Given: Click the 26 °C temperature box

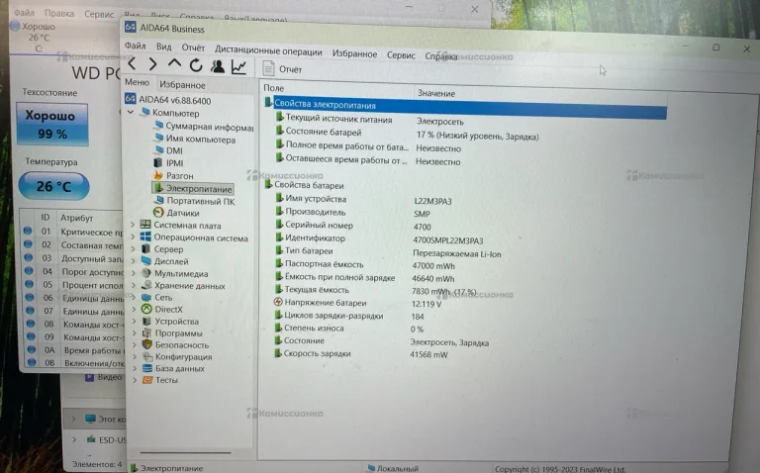Looking at the screenshot, I should [53, 186].
